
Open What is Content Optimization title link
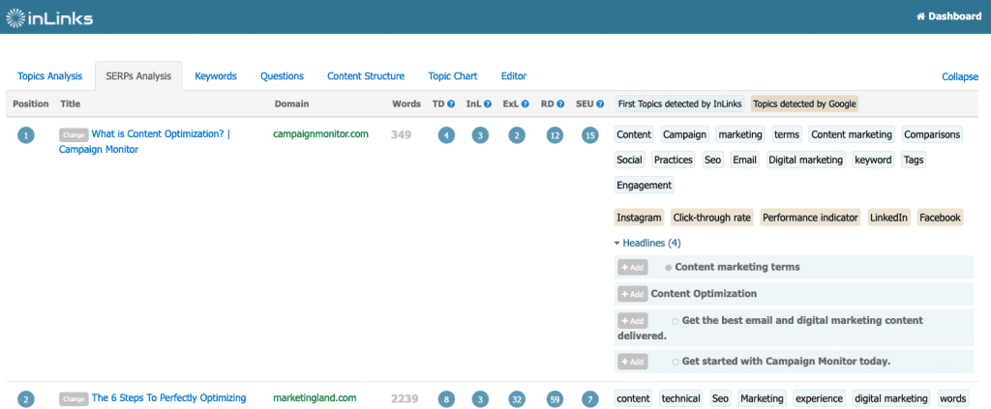click(145, 142)
